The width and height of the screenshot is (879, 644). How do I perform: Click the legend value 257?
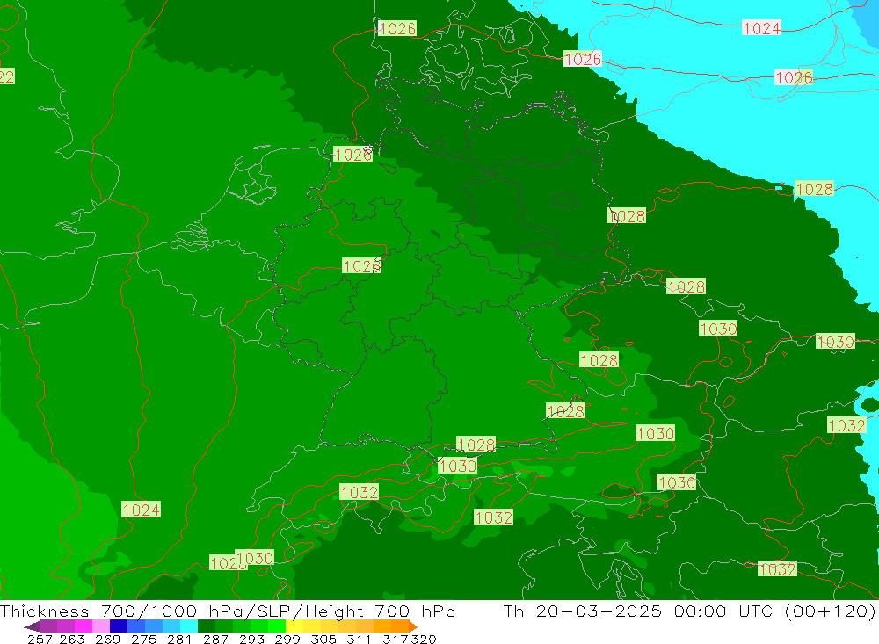tap(40, 639)
